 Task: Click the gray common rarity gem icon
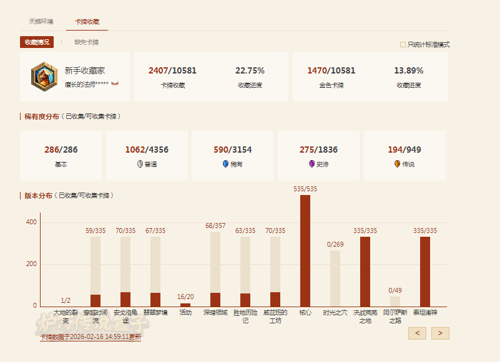139,164
